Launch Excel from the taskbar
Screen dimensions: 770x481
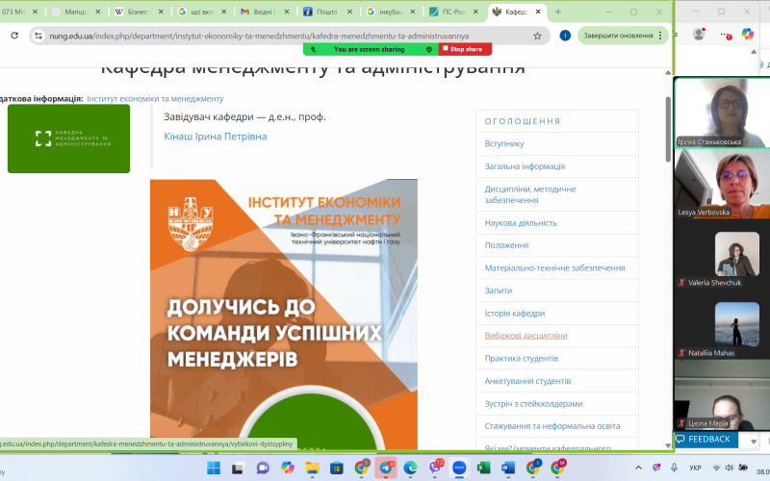coord(484,468)
